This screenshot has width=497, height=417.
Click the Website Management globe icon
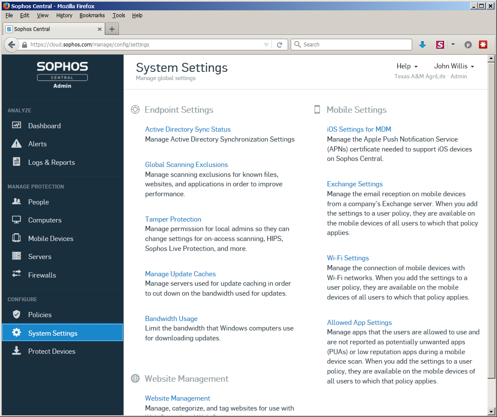click(x=135, y=378)
